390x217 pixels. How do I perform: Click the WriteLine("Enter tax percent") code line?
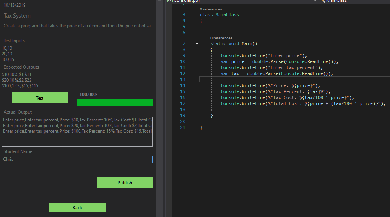pos(272,67)
